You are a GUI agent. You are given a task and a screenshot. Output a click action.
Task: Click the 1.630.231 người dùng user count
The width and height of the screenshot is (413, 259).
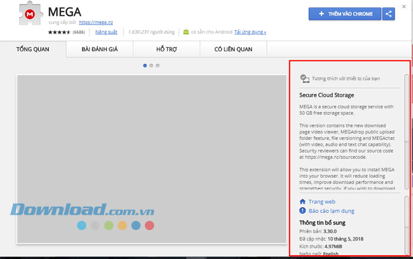[x=151, y=32]
